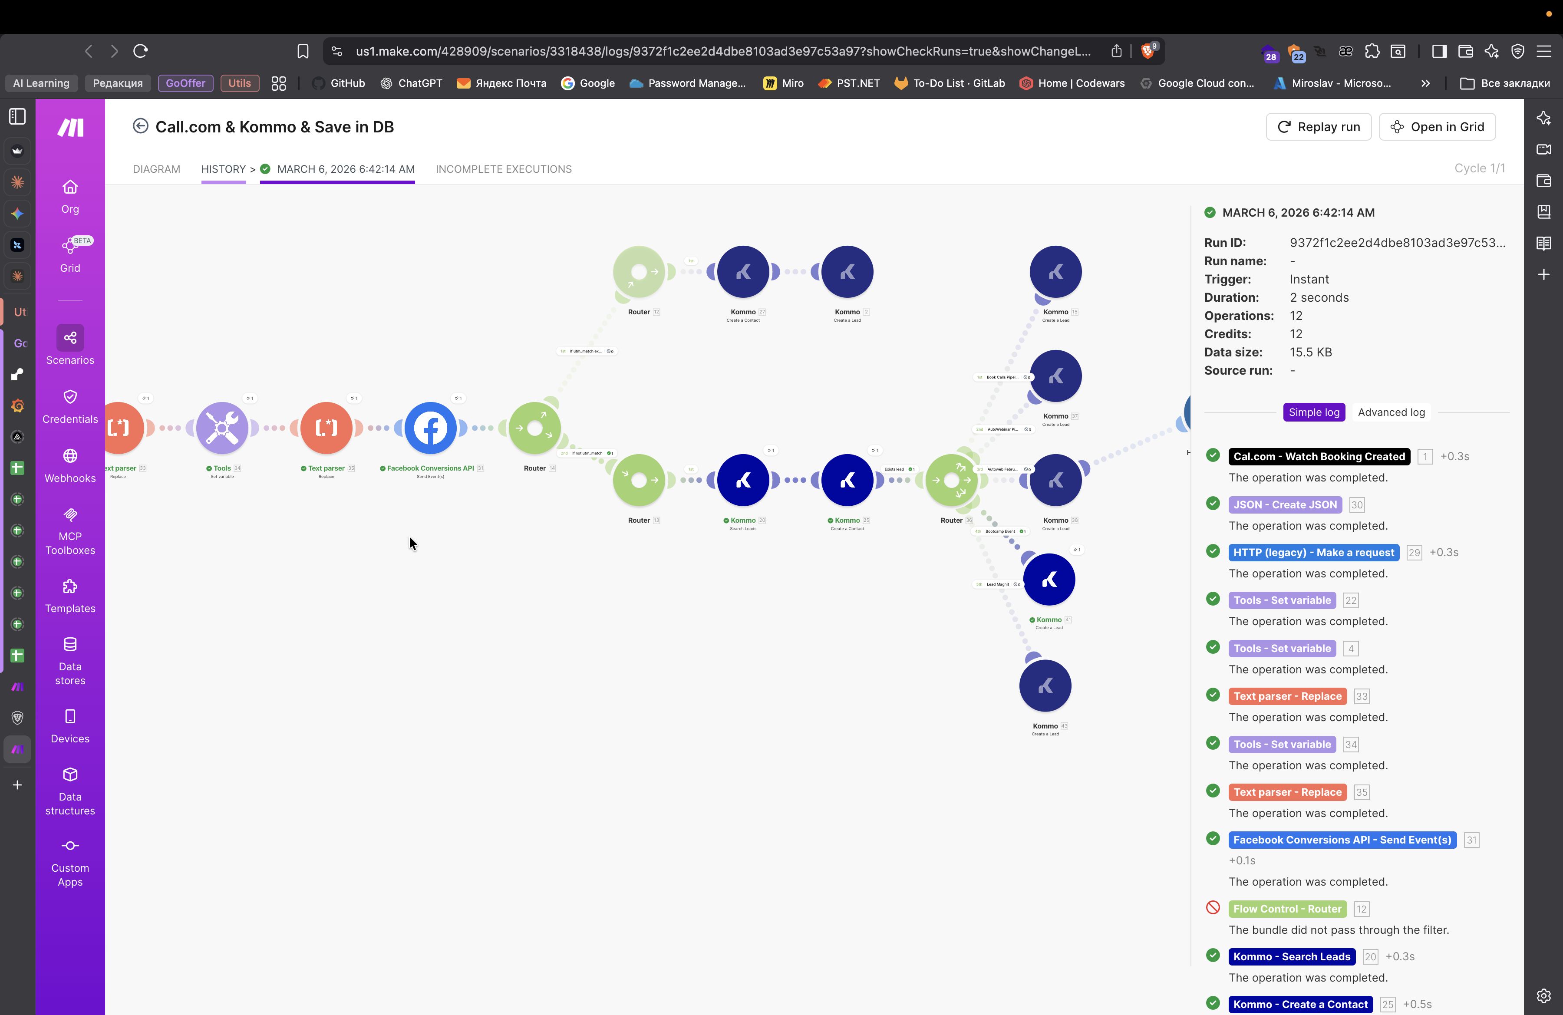Switch to the DIAGRAM tab
The image size is (1563, 1015).
[156, 169]
